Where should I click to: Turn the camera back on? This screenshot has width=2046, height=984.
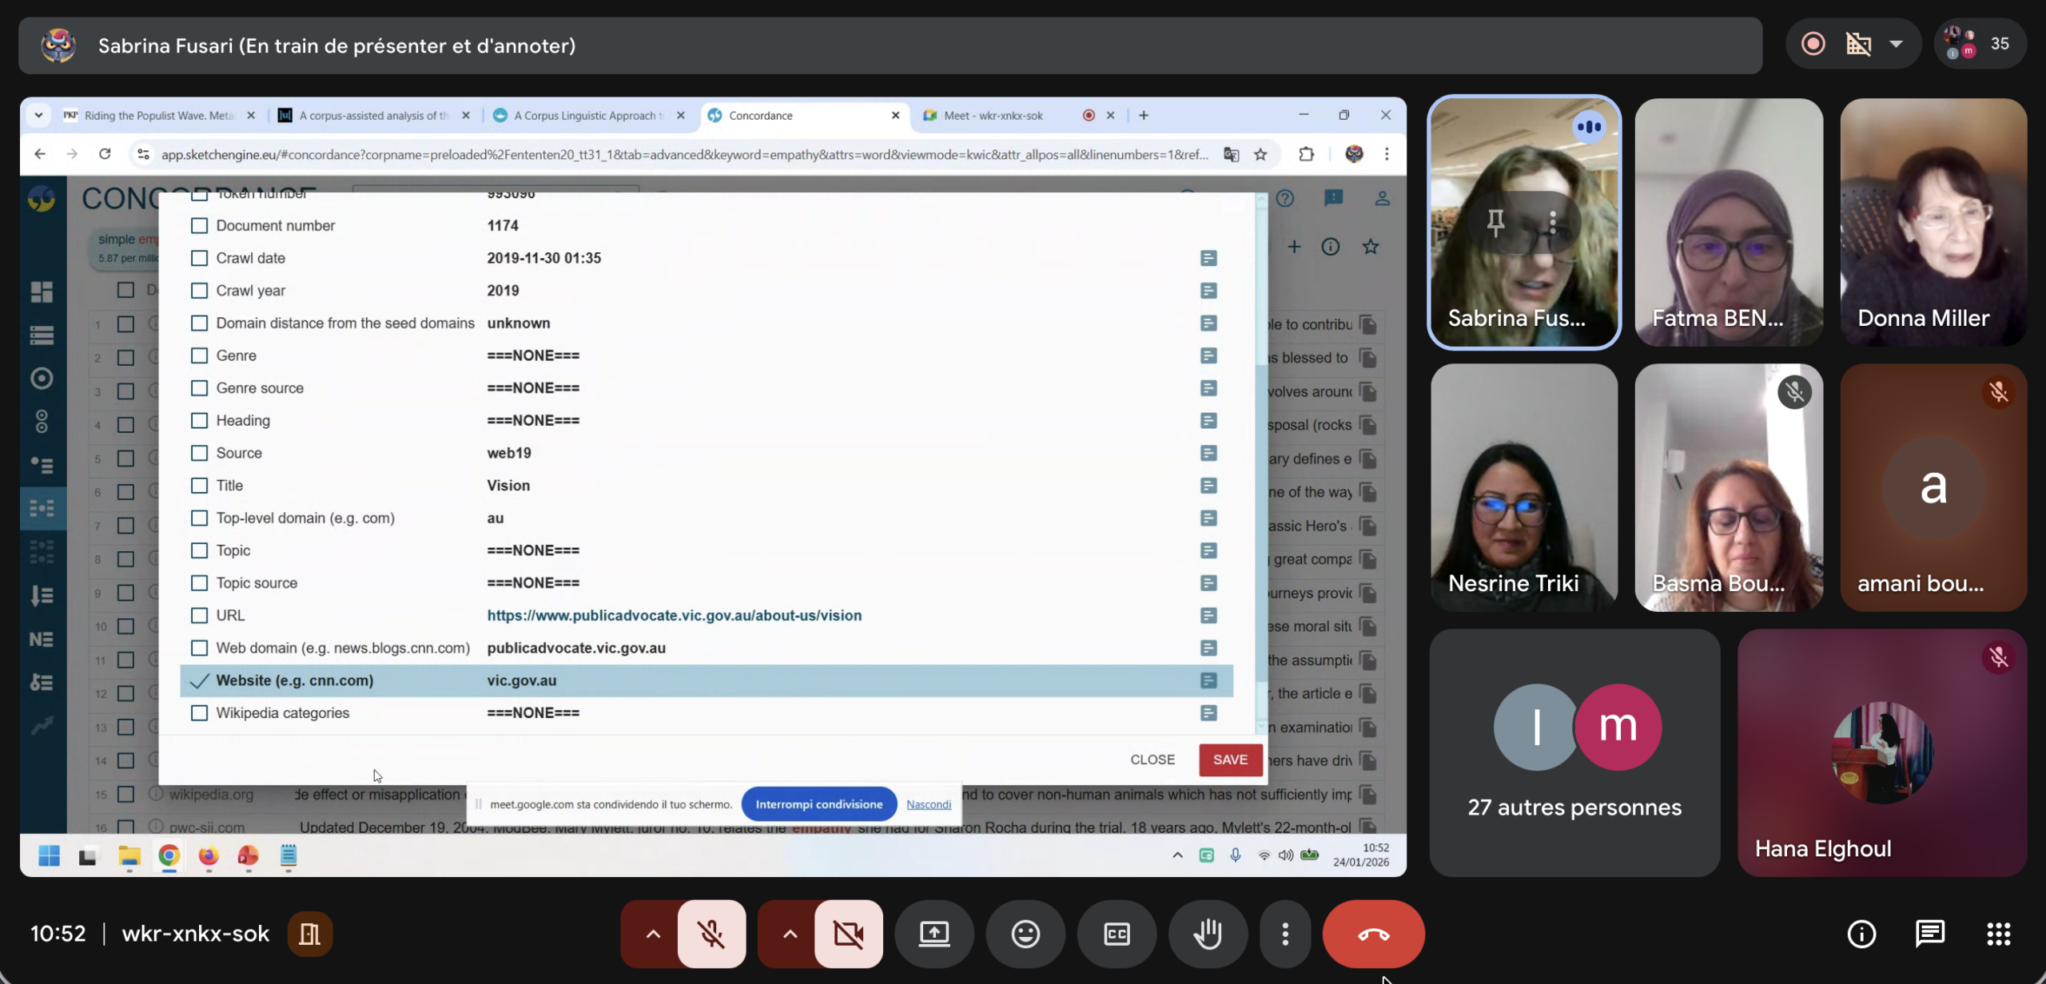tap(848, 934)
